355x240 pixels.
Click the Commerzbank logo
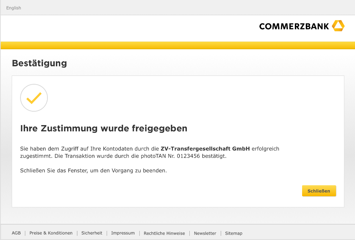(302, 26)
